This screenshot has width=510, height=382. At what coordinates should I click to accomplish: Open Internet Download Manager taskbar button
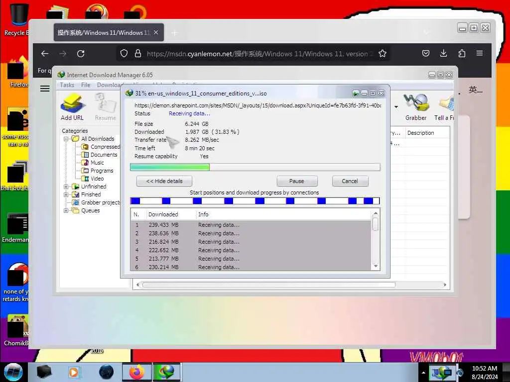click(x=166, y=372)
